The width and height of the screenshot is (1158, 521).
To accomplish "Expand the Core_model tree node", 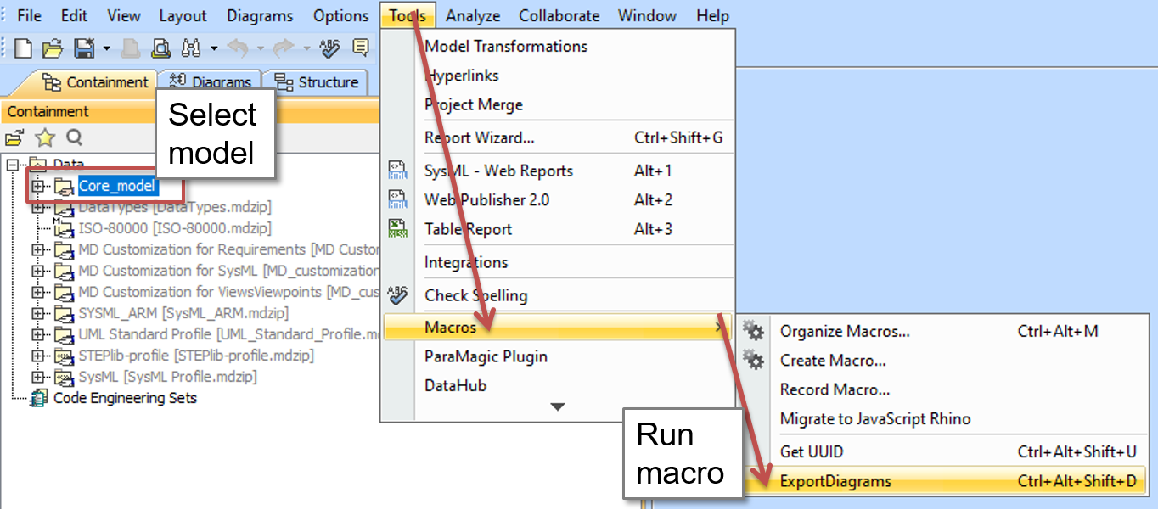I will click(x=37, y=186).
